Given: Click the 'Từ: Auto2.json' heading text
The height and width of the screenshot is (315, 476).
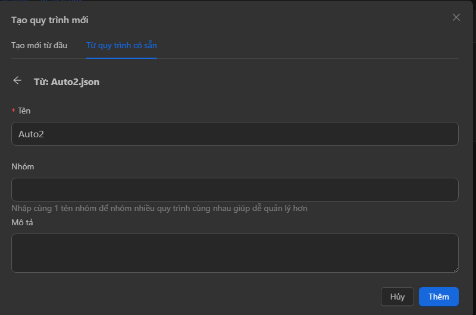Looking at the screenshot, I should tap(67, 82).
